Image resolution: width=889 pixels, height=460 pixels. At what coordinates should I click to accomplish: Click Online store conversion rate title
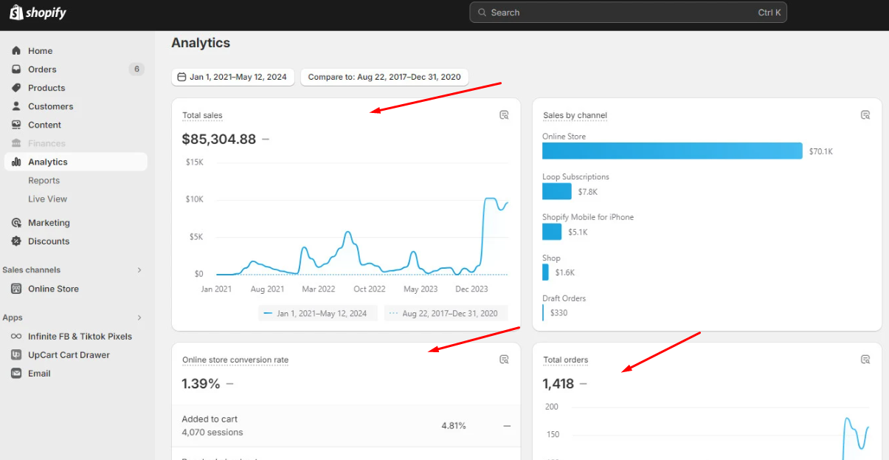pos(235,360)
